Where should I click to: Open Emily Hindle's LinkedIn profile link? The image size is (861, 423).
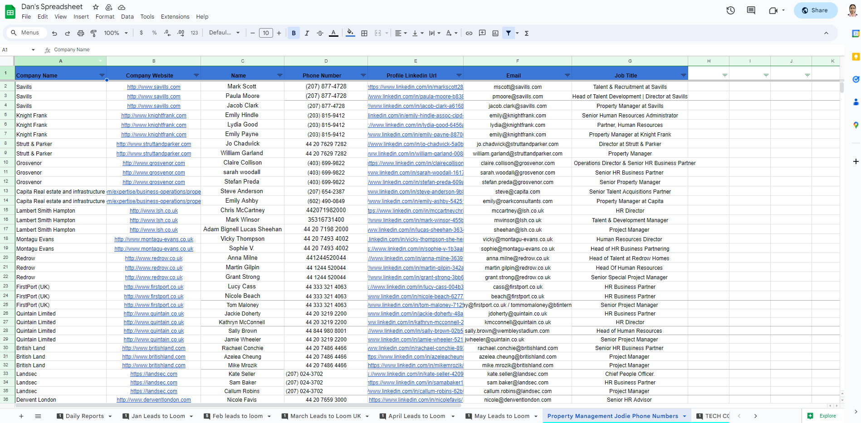(416, 116)
